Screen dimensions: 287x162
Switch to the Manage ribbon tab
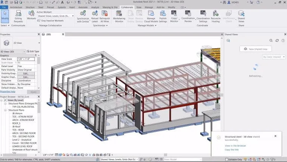(x=149, y=7)
